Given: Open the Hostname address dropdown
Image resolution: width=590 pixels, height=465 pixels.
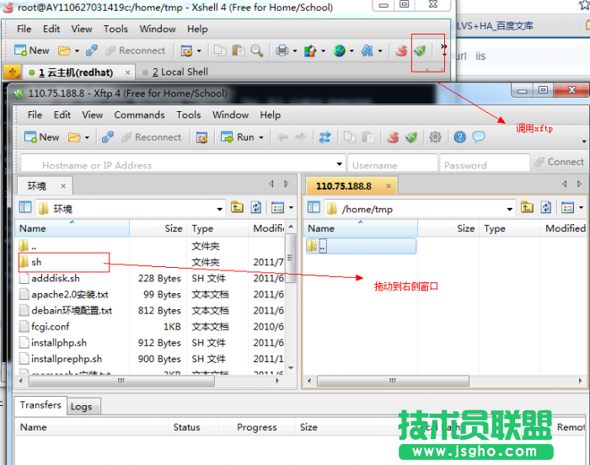Looking at the screenshot, I should click(x=340, y=164).
